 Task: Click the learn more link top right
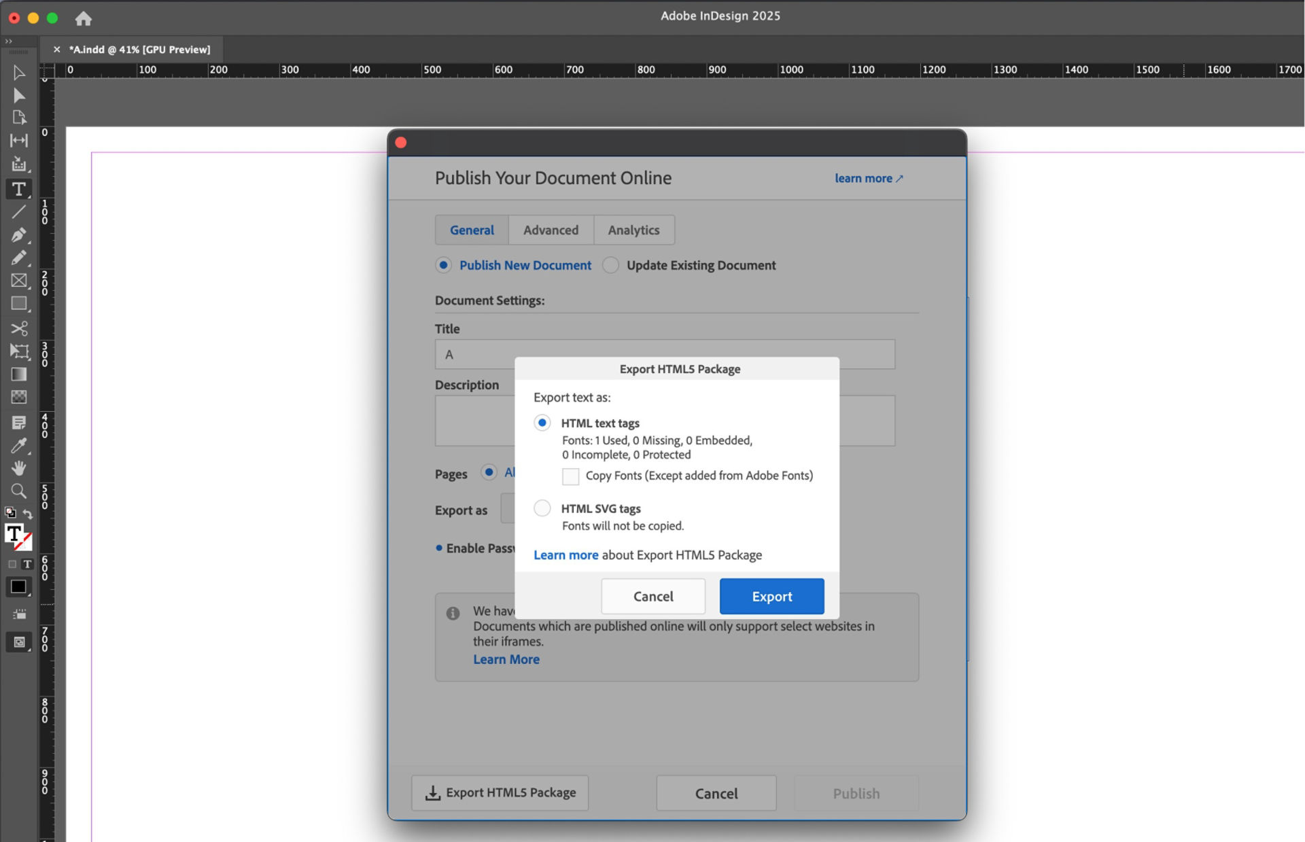tap(868, 178)
